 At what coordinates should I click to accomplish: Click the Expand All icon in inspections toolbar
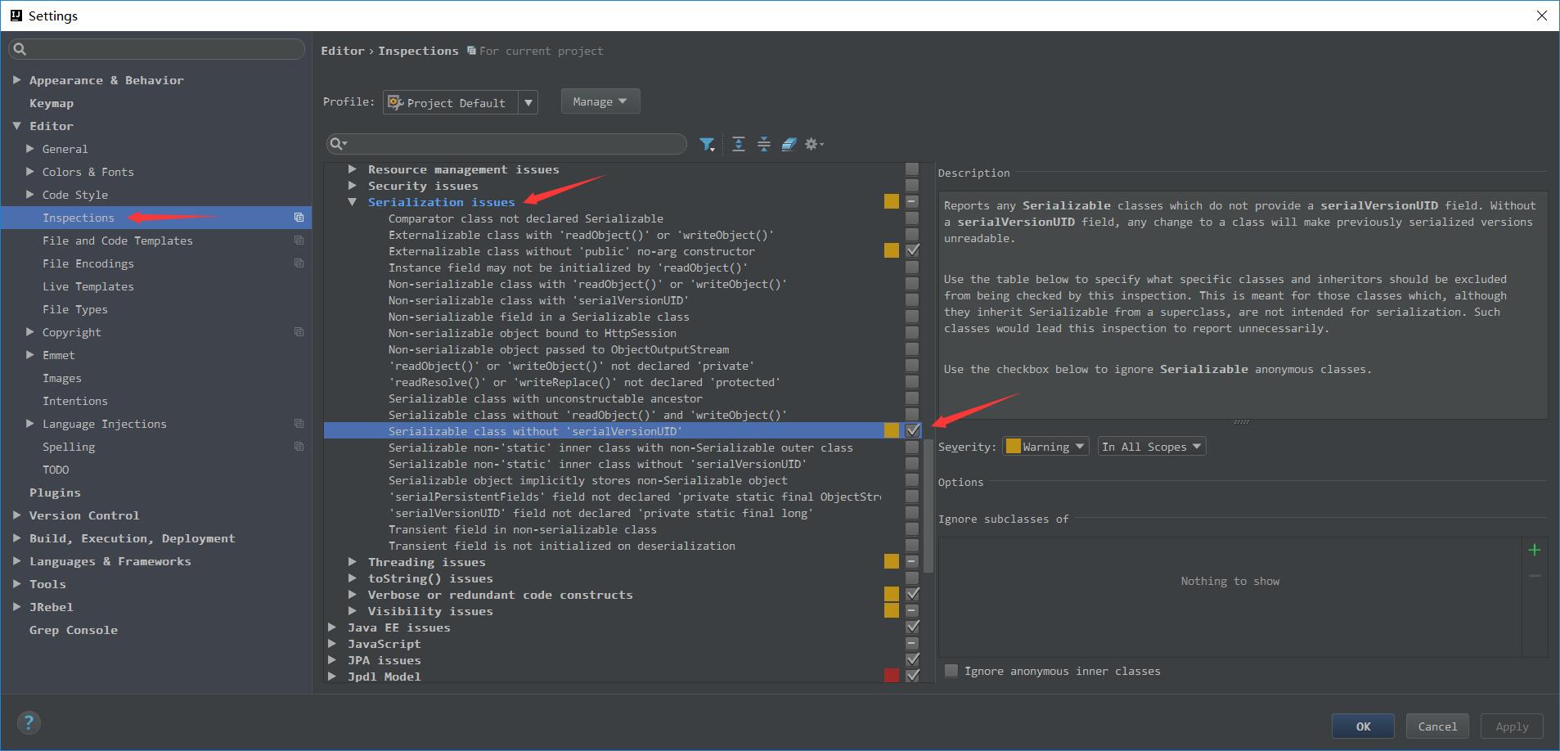tap(739, 145)
